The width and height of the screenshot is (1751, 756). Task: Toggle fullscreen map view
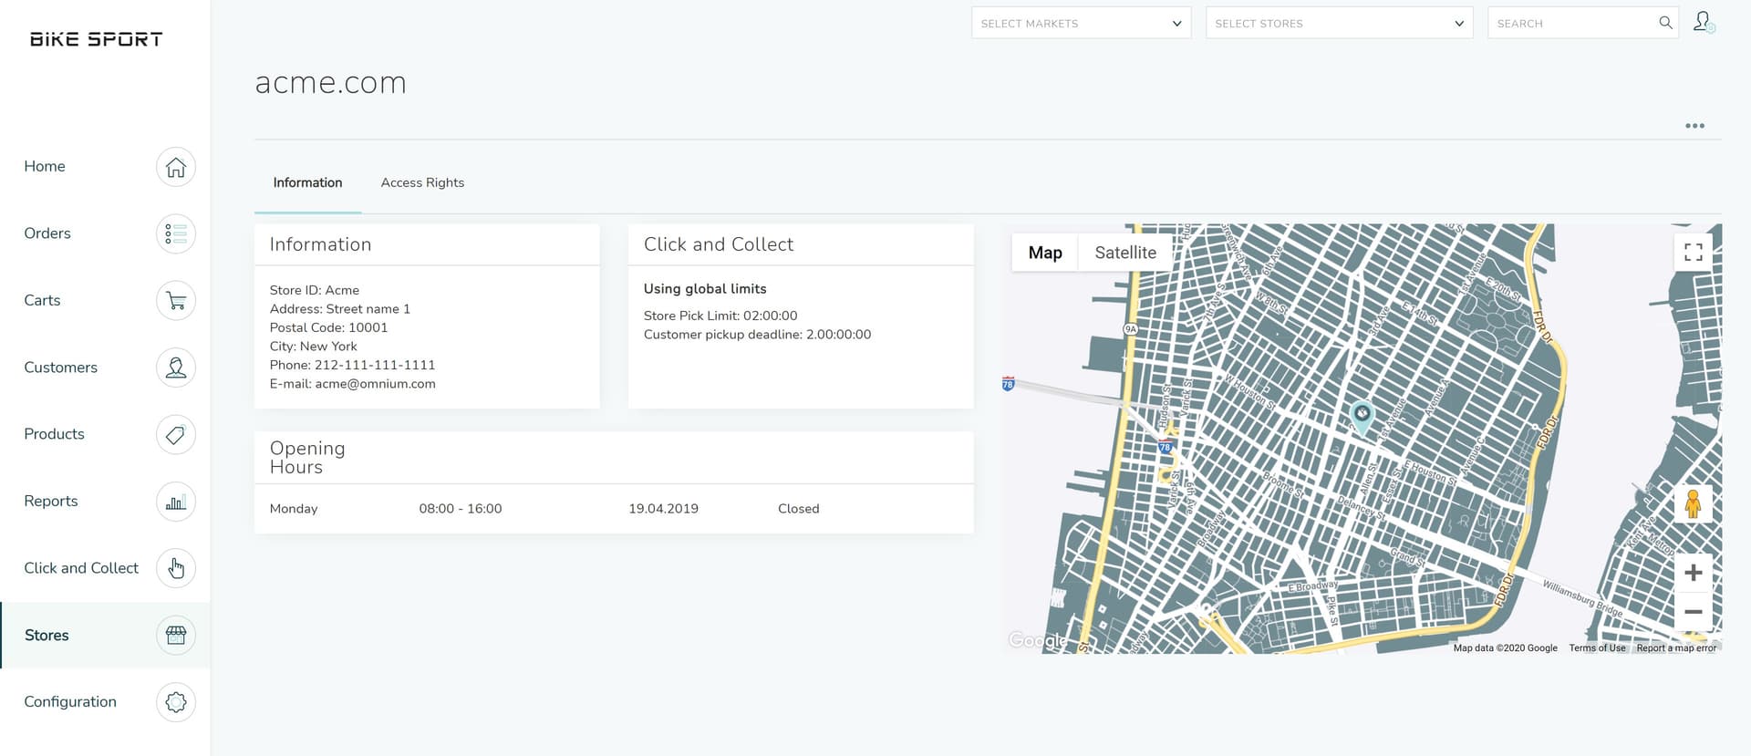[1694, 253]
